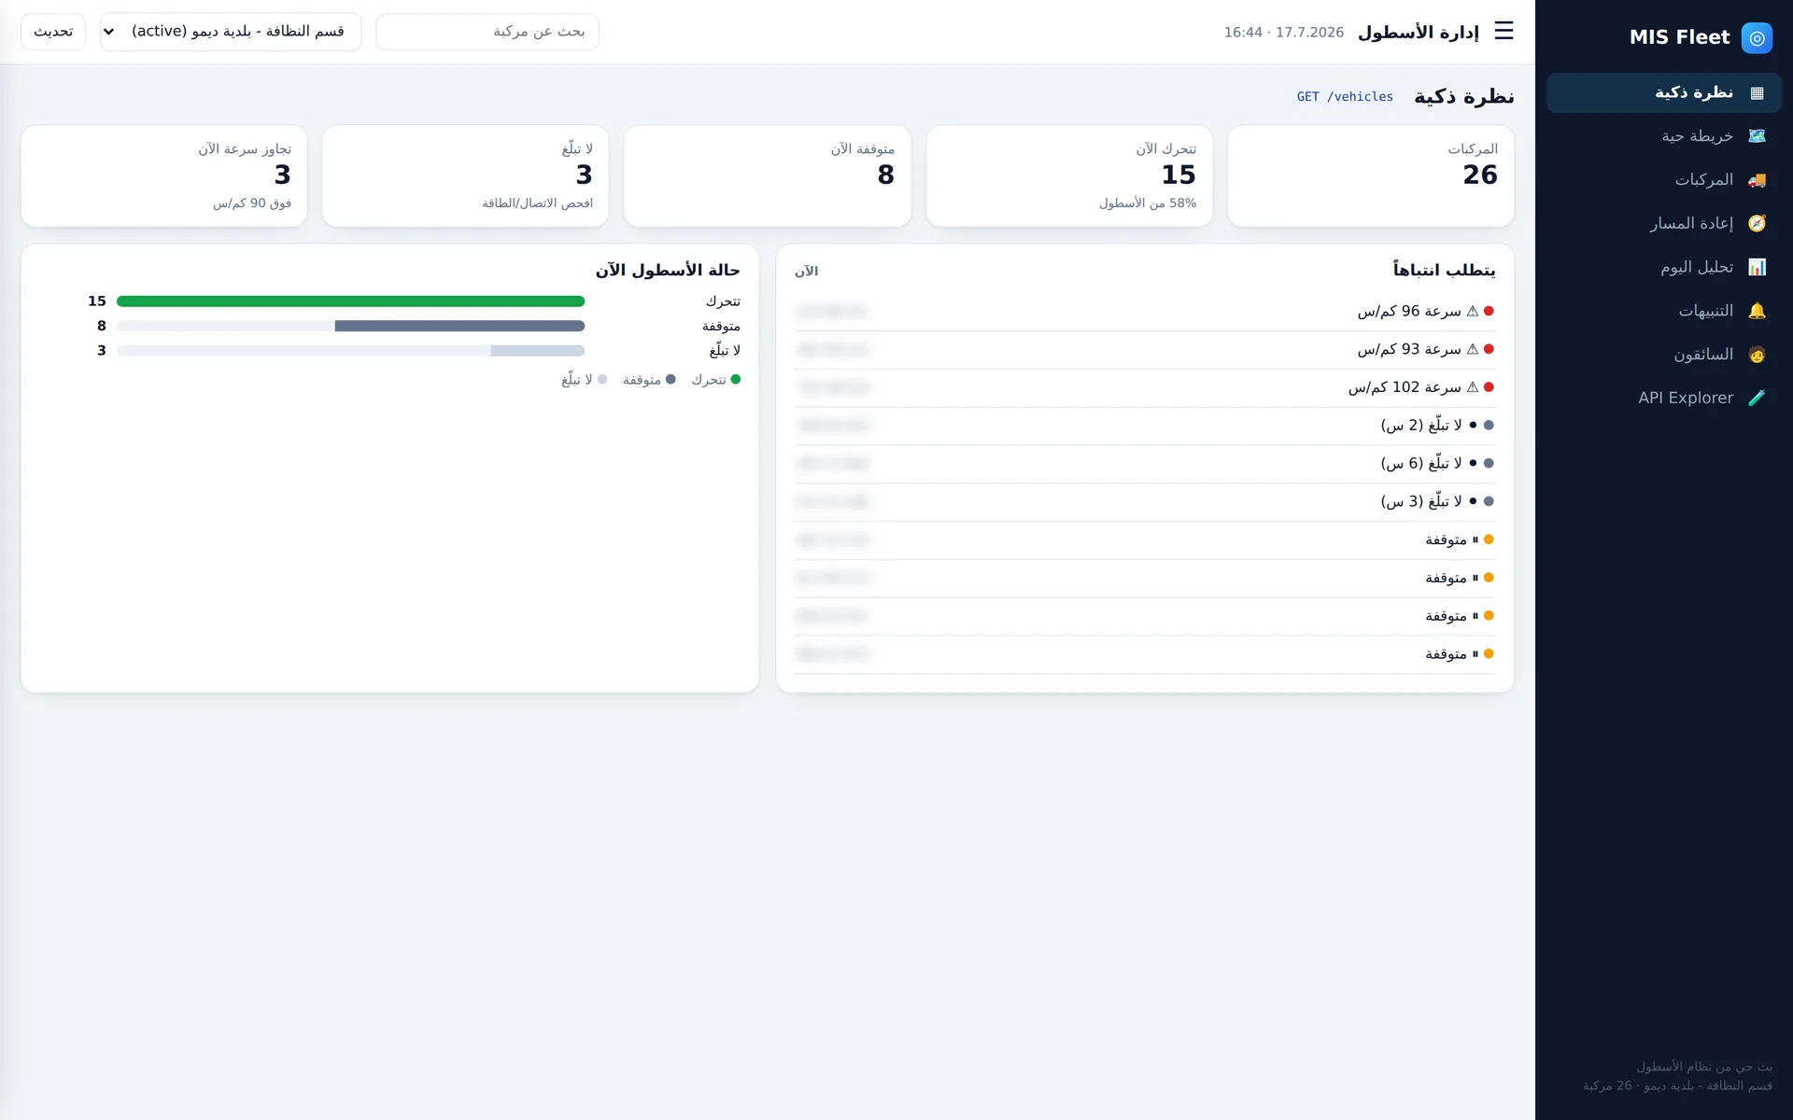
Task: Open the المركبات 26 stat card
Action: pos(1370,175)
